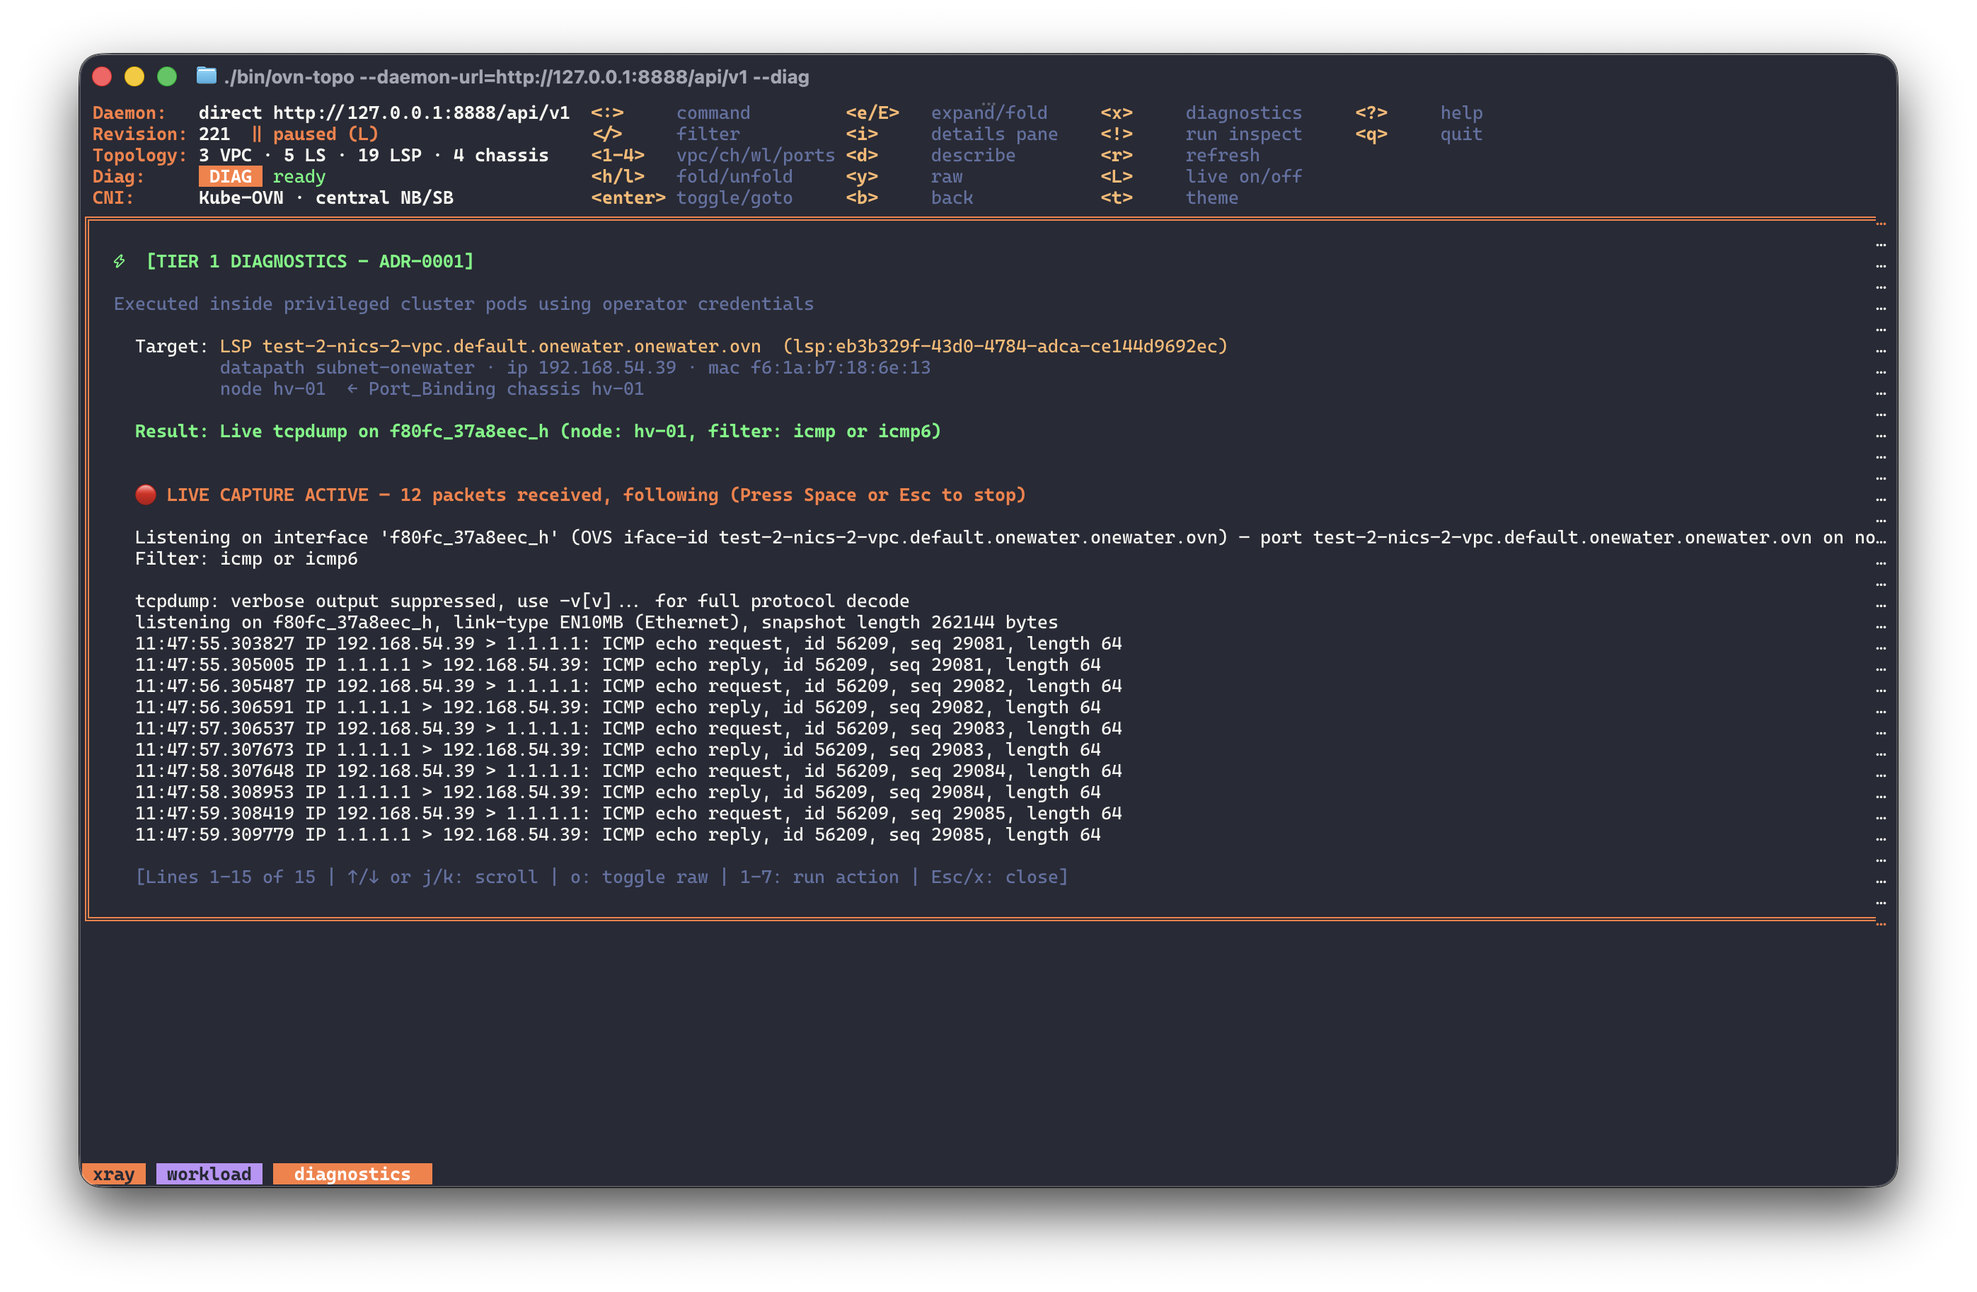Image resolution: width=1977 pixels, height=1292 pixels.
Task: Click the lsp:eb3b329f UUID text
Action: 1005,347
